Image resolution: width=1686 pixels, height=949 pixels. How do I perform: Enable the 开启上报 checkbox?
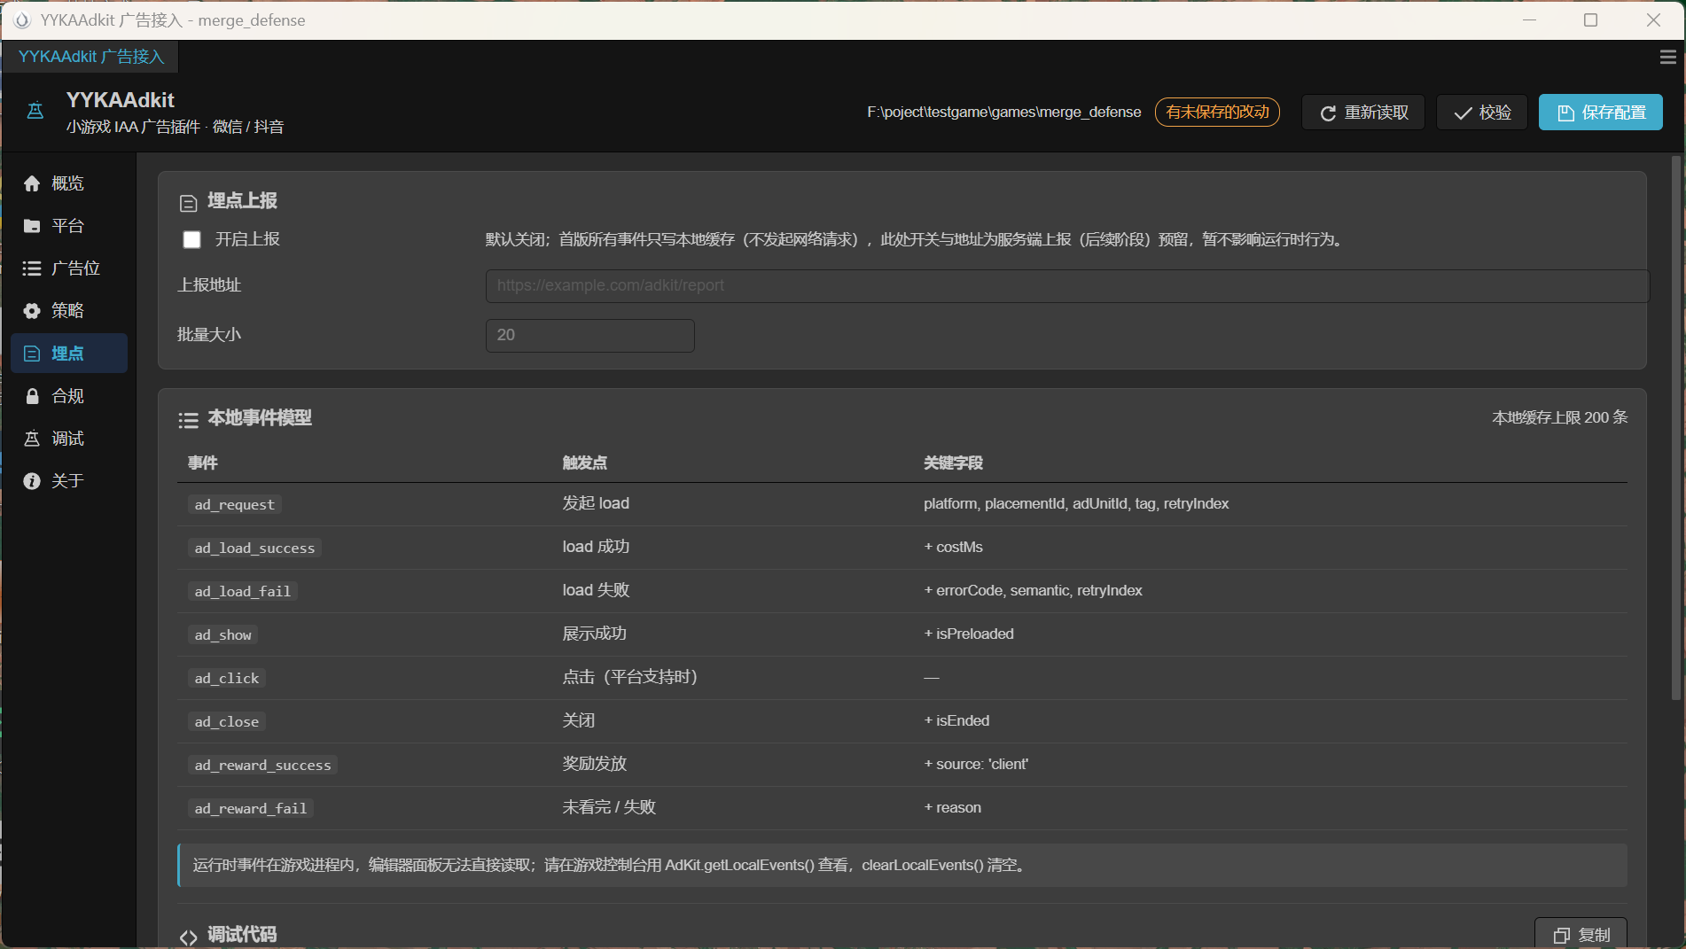click(x=191, y=239)
